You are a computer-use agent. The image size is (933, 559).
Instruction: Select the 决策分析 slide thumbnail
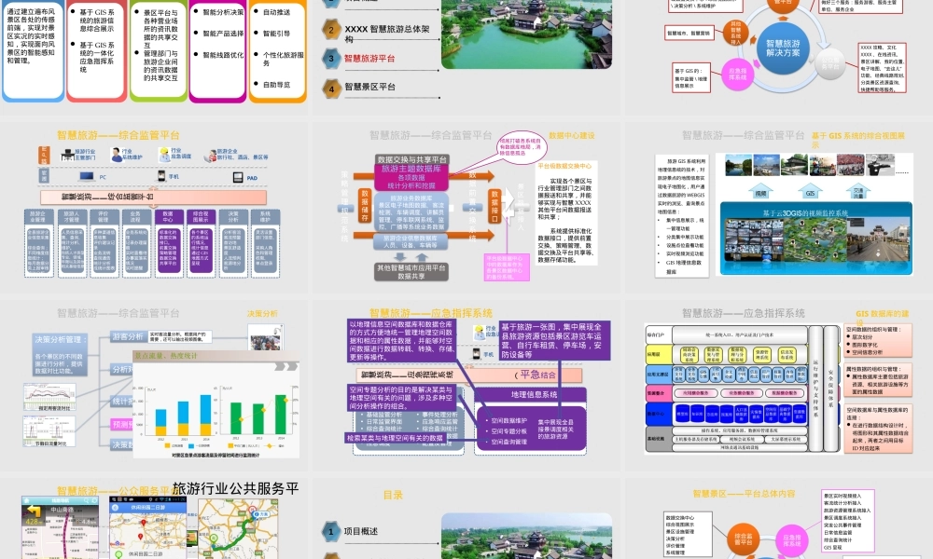pos(154,385)
